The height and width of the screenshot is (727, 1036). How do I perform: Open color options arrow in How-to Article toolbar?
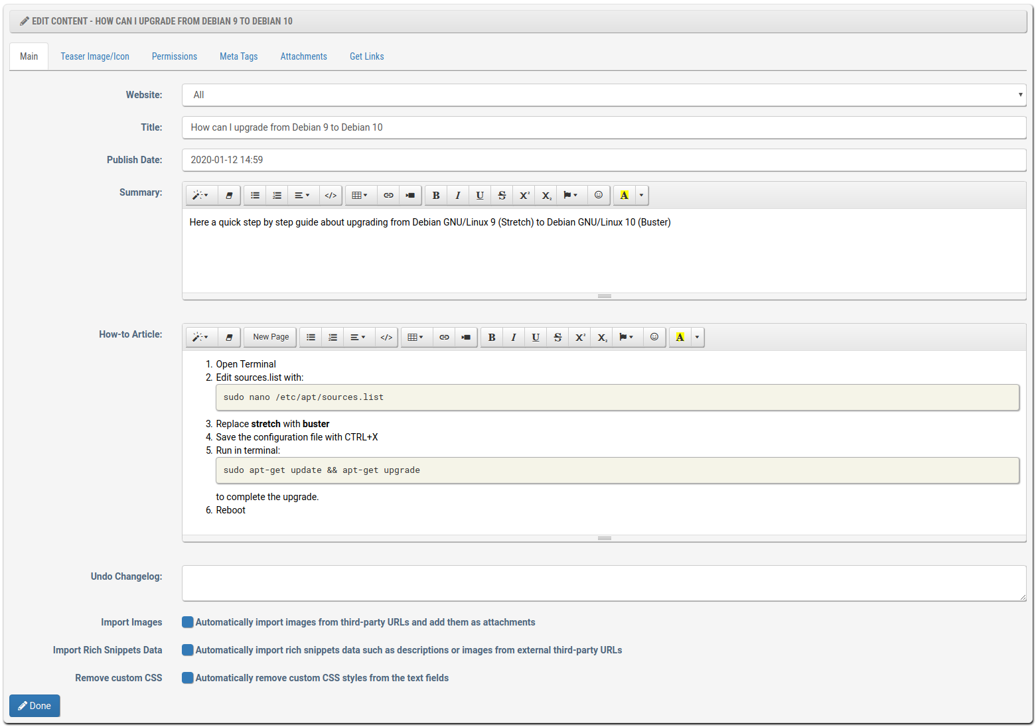[698, 337]
